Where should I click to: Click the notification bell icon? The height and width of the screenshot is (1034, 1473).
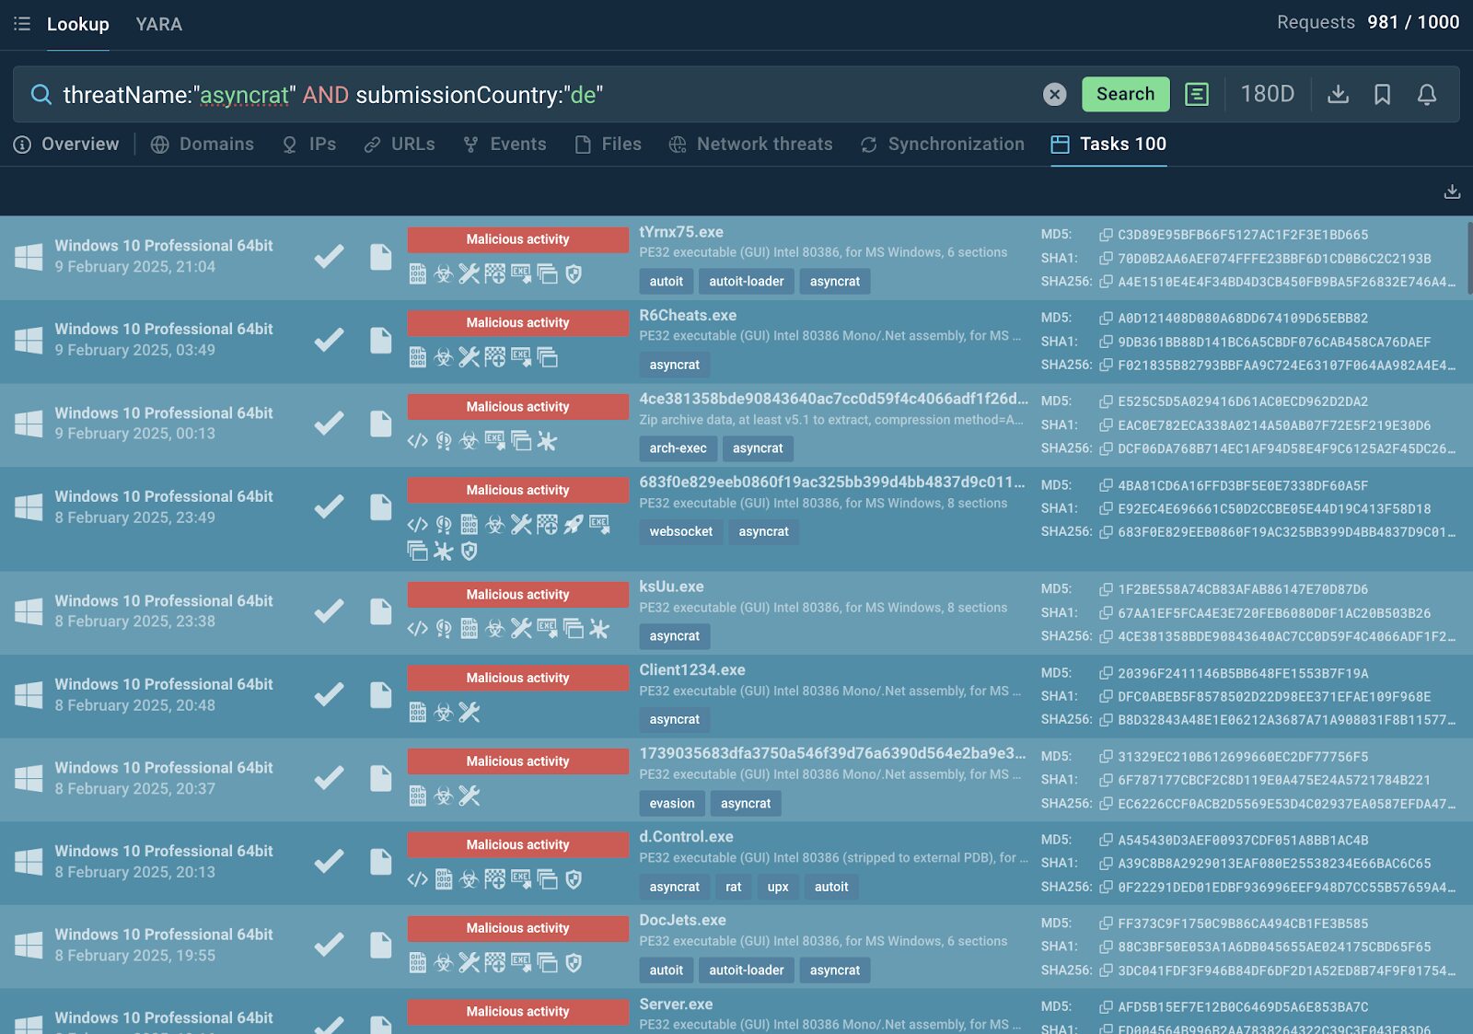point(1426,94)
